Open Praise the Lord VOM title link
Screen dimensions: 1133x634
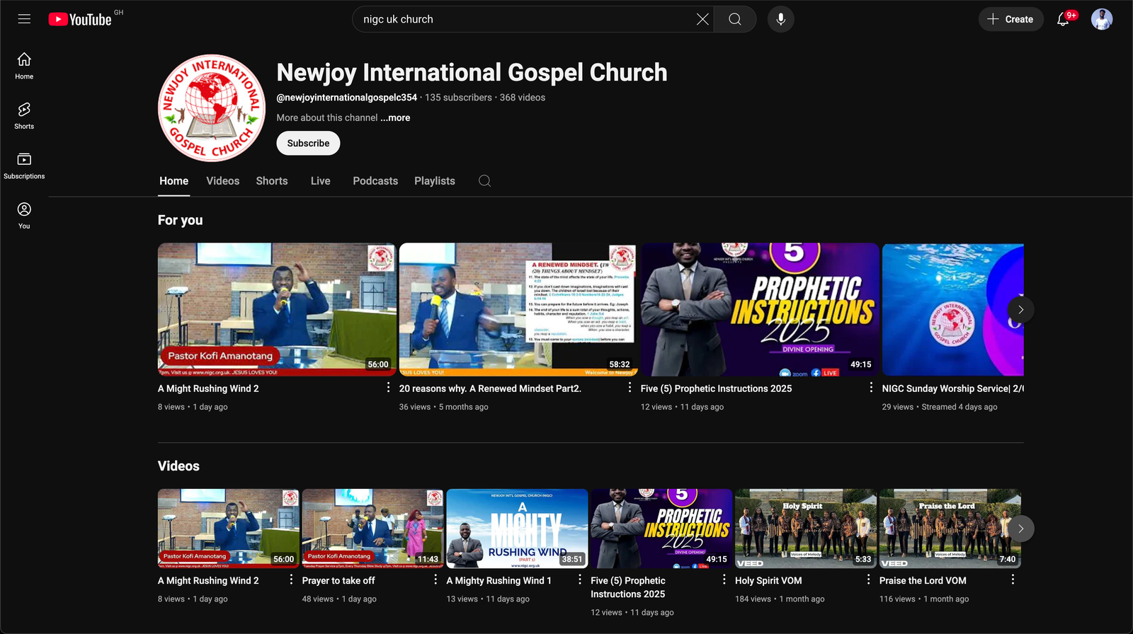[923, 580]
